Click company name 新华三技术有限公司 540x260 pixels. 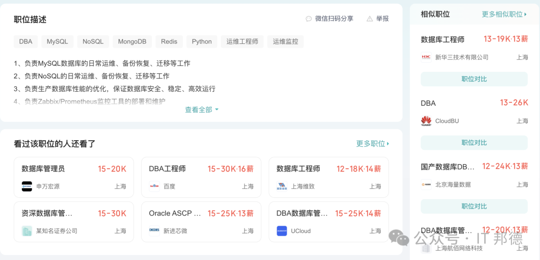(462, 57)
